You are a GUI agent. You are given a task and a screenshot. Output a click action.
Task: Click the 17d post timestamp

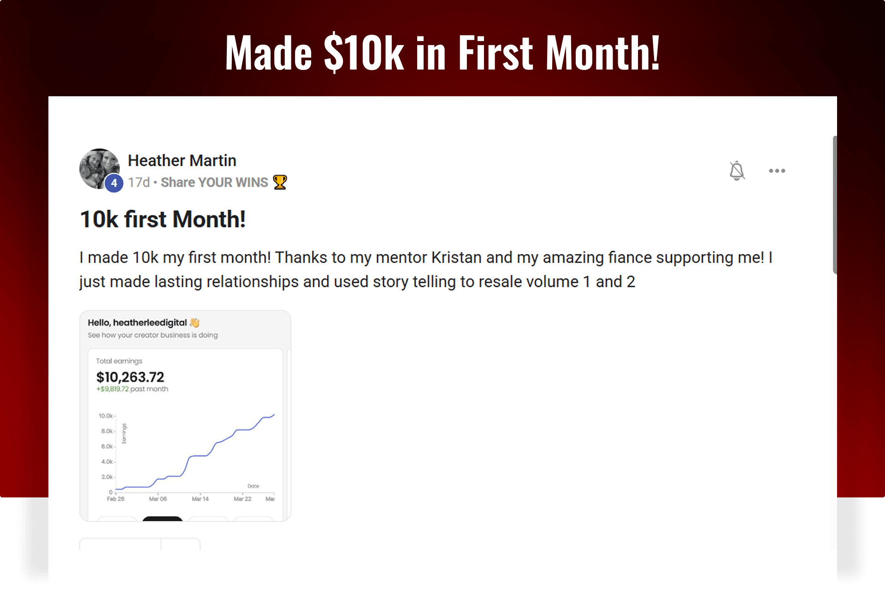point(139,182)
